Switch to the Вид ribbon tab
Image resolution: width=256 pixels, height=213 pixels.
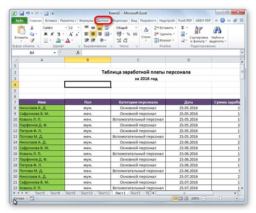tap(134, 21)
